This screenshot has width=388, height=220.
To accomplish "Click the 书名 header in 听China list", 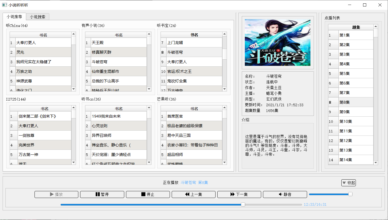I will point(43,35).
